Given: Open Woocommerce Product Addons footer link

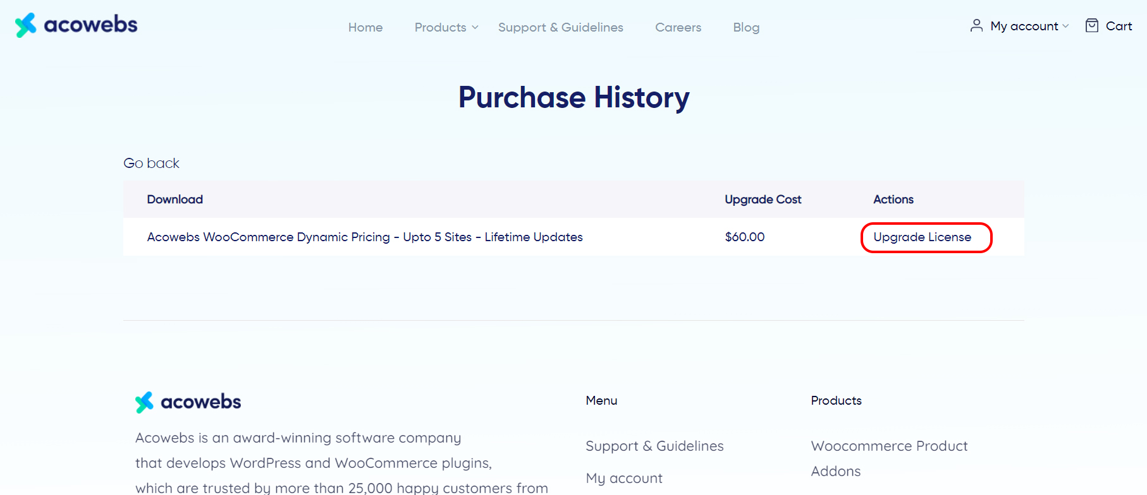Looking at the screenshot, I should [x=889, y=458].
